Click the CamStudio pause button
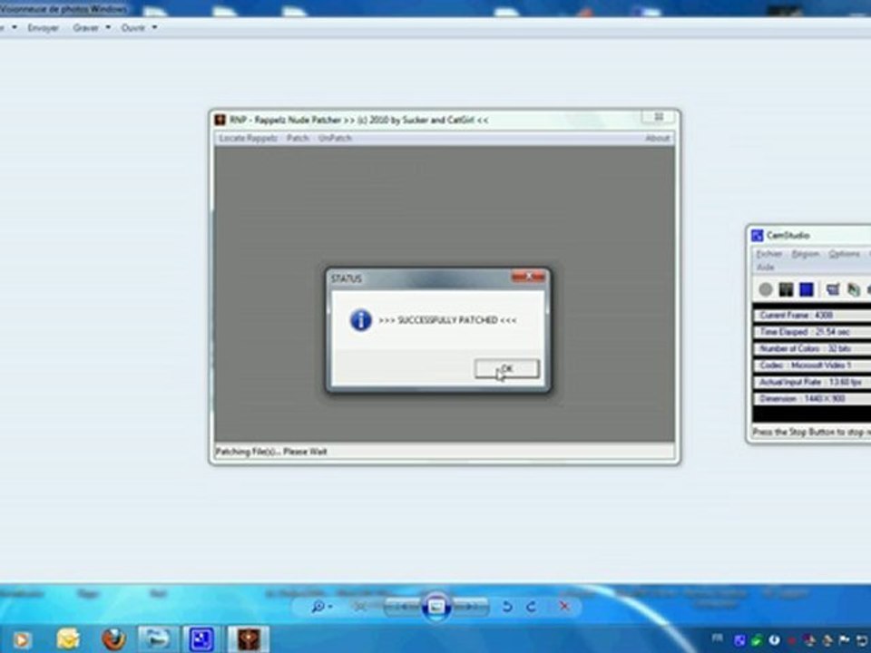 [786, 289]
